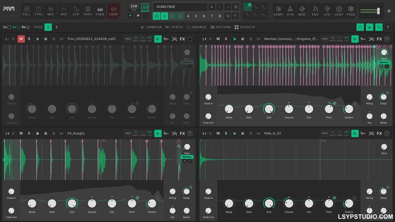Switch to the EFFECTS tab
Image resolution: width=395 pixels, height=222 pixels.
click(x=244, y=27)
